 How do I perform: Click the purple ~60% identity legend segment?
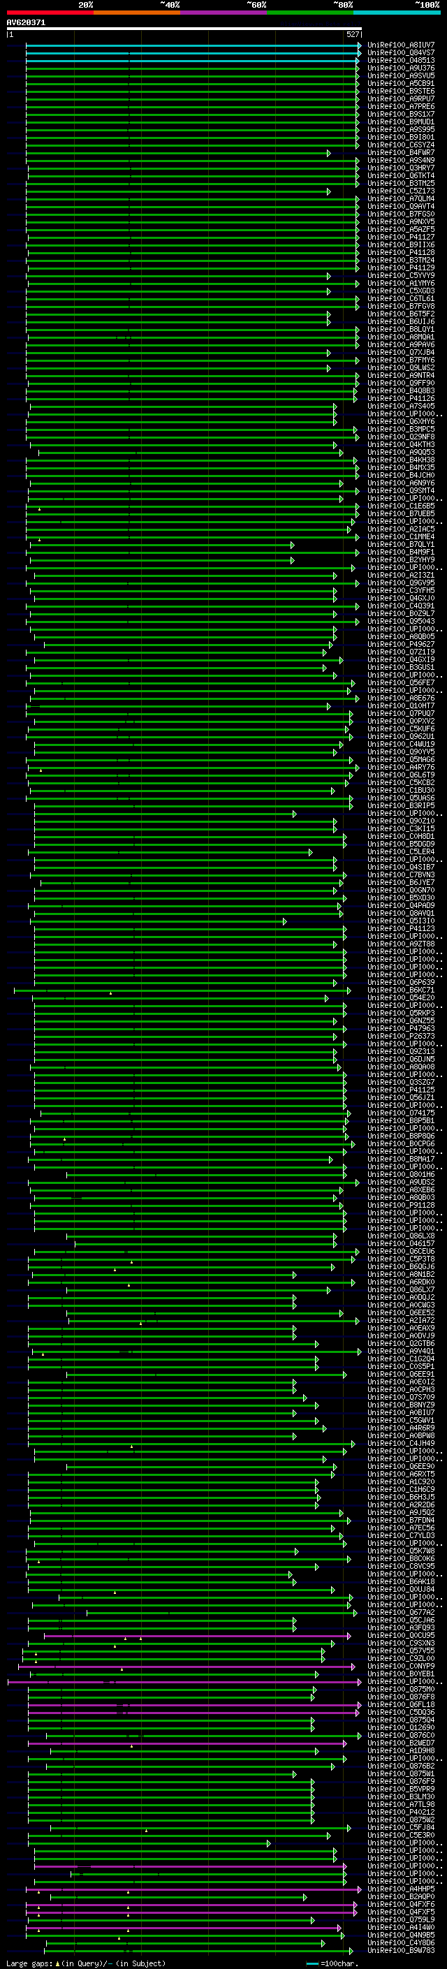click(x=223, y=13)
